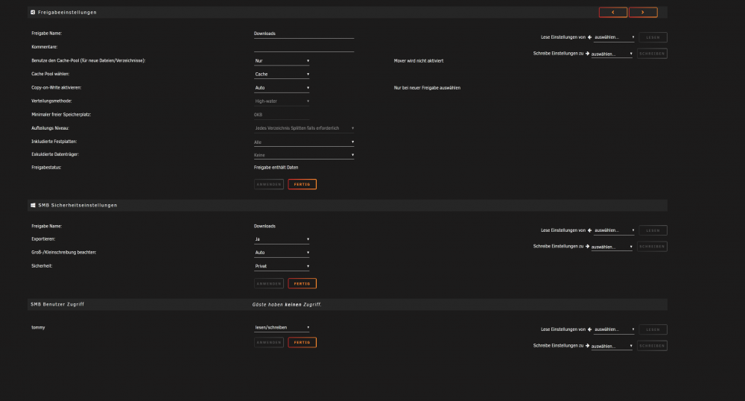Click the 'Freigabeeinstellungen' heading text

coord(67,13)
